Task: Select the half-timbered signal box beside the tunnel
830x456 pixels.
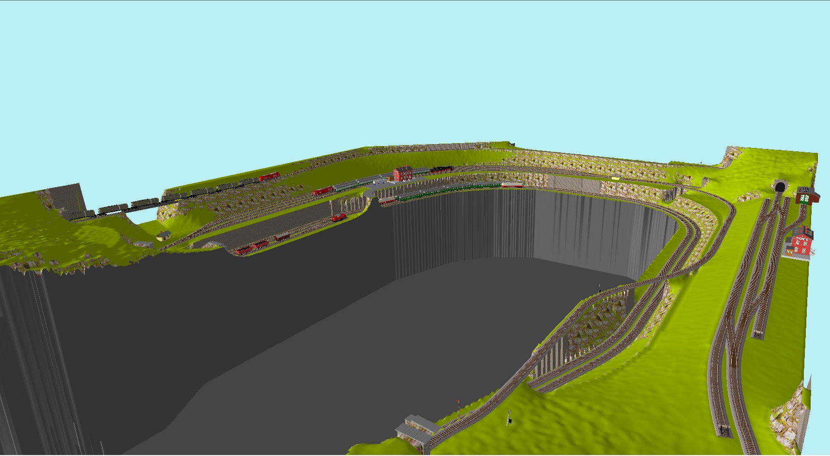Action: coord(807,196)
